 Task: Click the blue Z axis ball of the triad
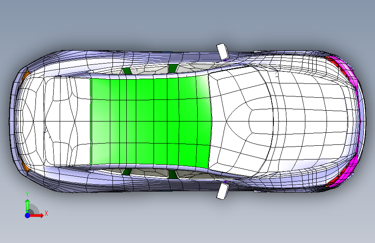[x=28, y=215]
